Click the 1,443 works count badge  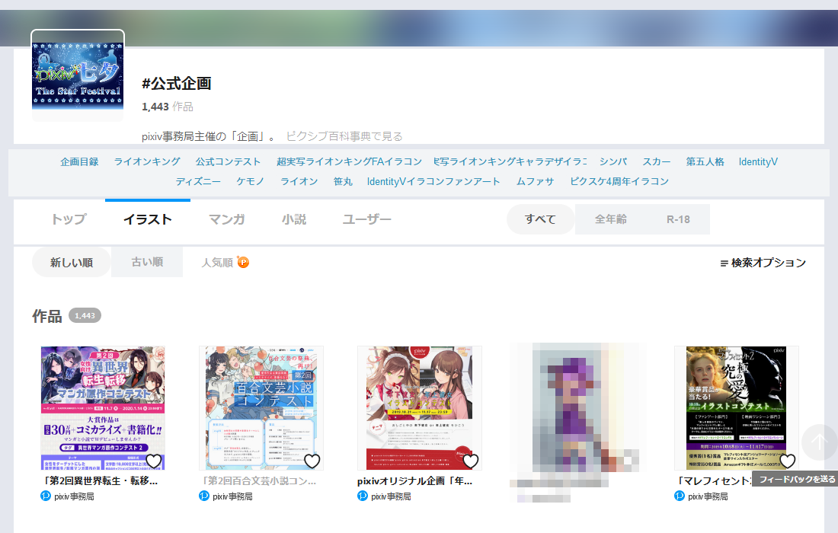(85, 316)
